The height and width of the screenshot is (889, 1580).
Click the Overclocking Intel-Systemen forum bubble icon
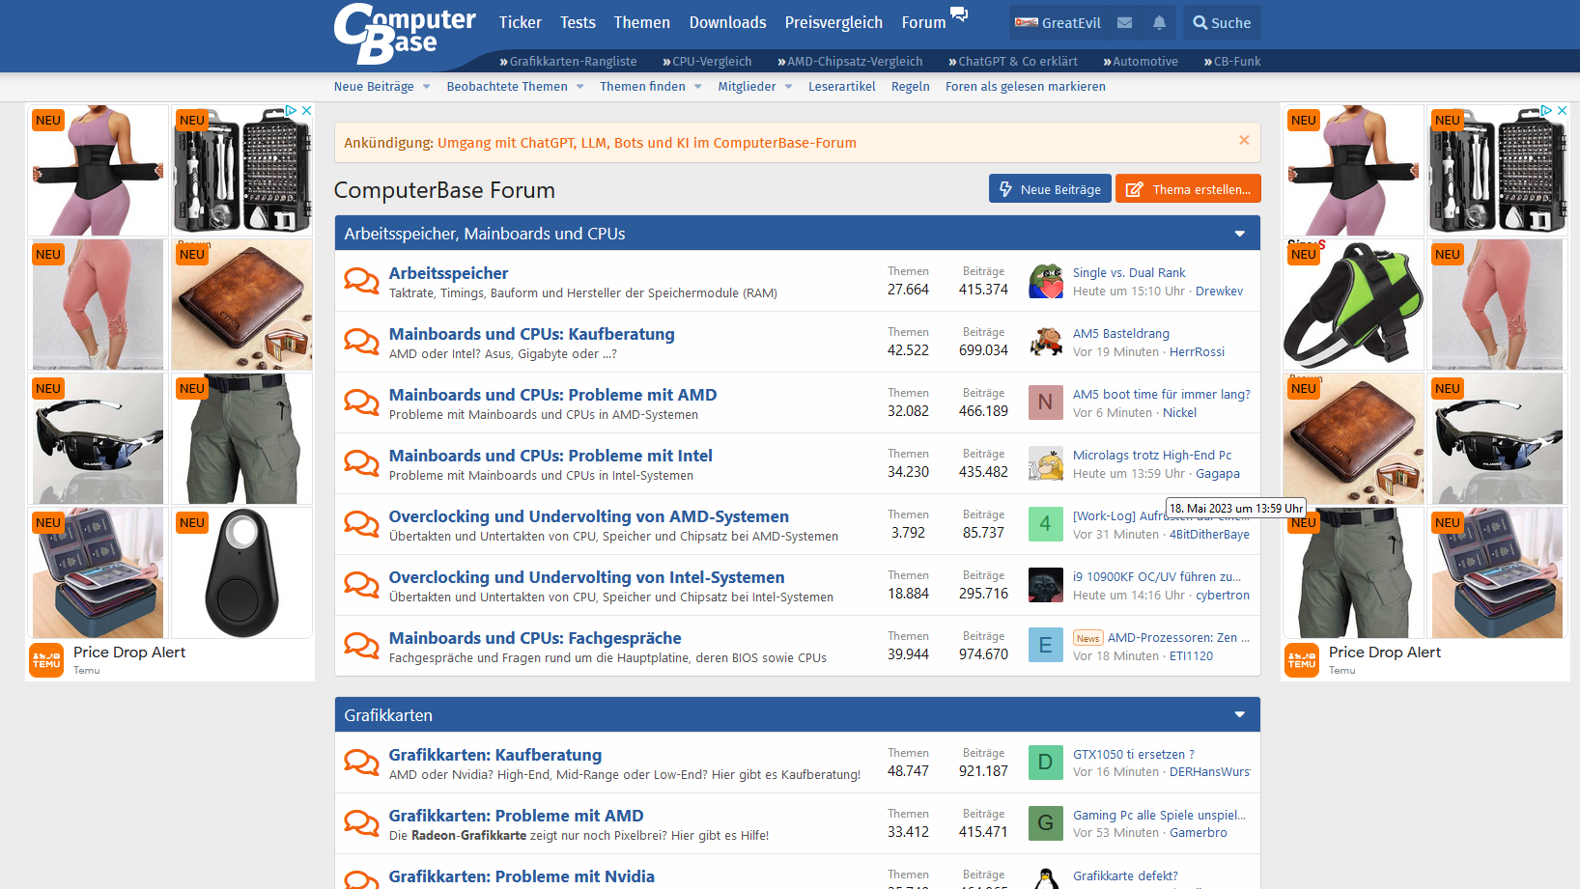point(362,585)
